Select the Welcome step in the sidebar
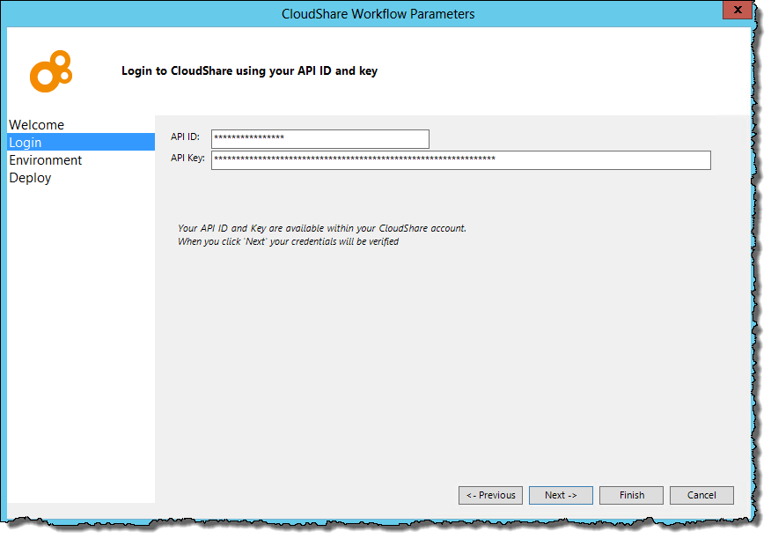The image size is (771, 539). click(x=36, y=125)
